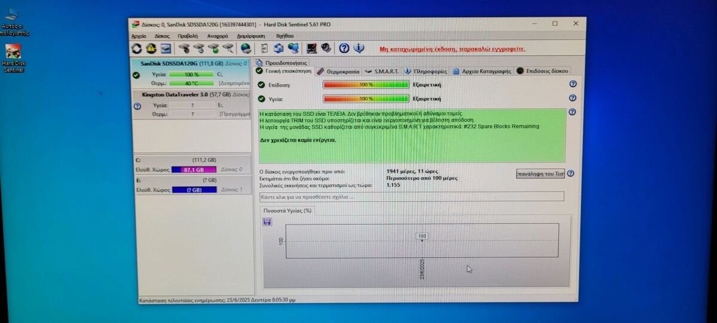
Task: Click help icon beside Kingston DataTraveler disk
Action: (137, 106)
